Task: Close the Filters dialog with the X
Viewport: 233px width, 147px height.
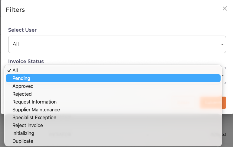Action: pos(225,8)
